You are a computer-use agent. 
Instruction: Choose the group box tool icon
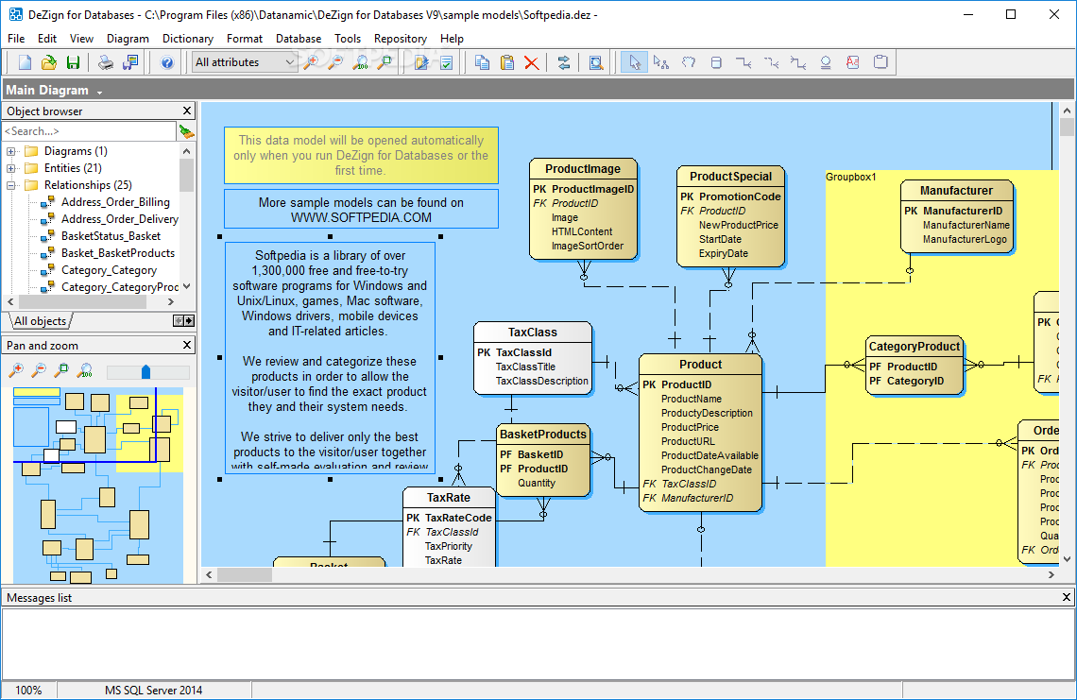[x=880, y=62]
